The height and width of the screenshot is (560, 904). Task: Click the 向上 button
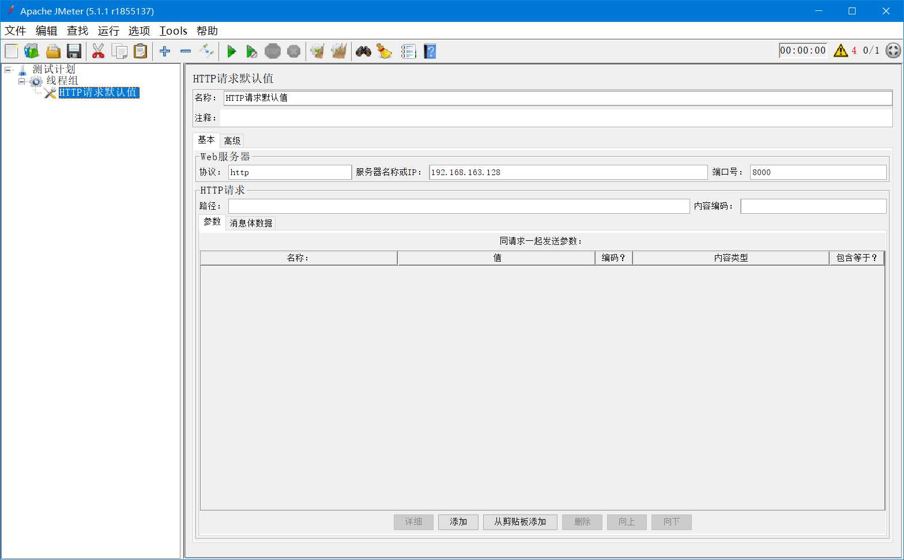627,522
